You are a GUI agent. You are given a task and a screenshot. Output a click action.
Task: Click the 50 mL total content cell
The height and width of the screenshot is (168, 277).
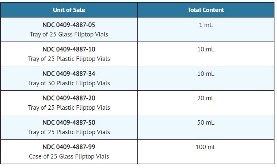point(206,122)
